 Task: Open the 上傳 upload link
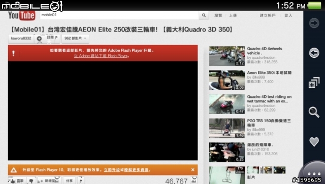coord(233,16)
